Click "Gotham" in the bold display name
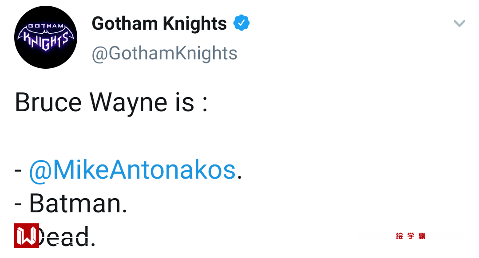Viewport: 479px width, 258px height. [x=123, y=23]
